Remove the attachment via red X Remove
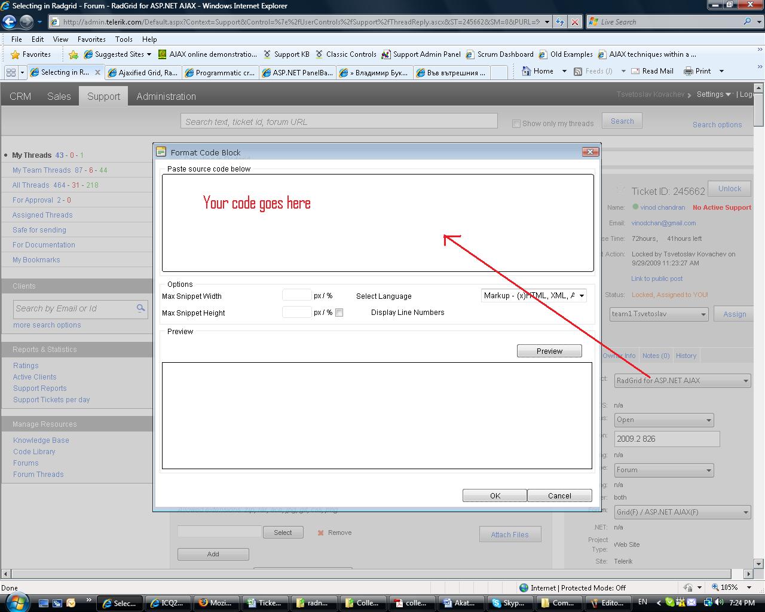The width and height of the screenshot is (765, 612). (x=334, y=533)
